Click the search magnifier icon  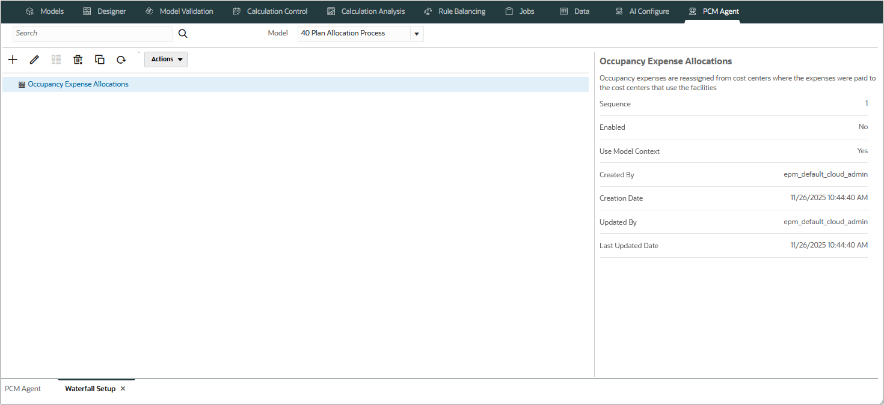(183, 34)
